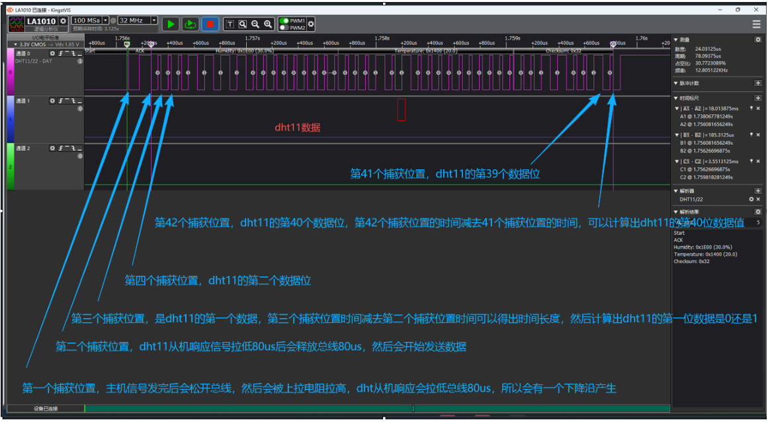
Task: Open the 100 MSa sample depth dropdown
Action: [x=105, y=21]
